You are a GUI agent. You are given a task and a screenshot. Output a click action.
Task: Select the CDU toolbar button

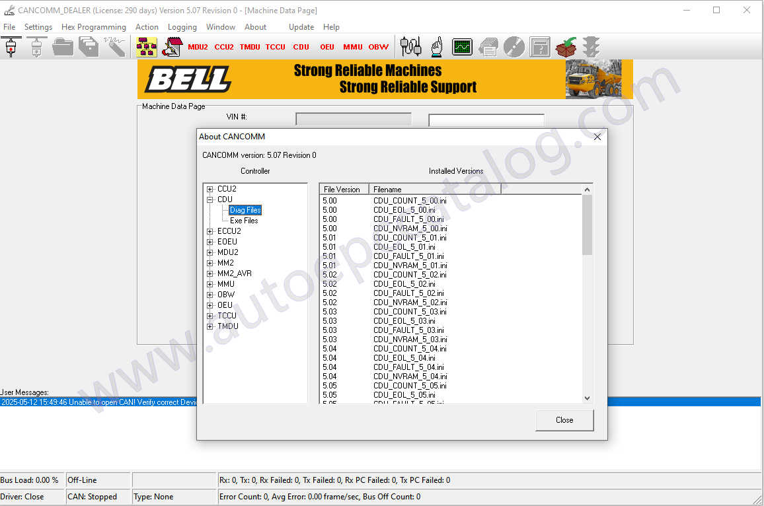(301, 48)
